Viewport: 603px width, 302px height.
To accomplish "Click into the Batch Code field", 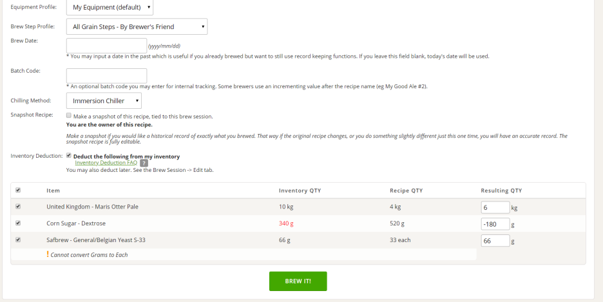I will pyautogui.click(x=106, y=76).
